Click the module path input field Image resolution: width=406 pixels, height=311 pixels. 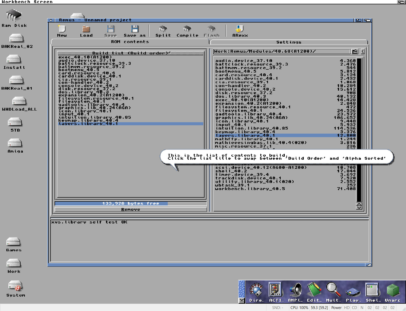point(282,51)
